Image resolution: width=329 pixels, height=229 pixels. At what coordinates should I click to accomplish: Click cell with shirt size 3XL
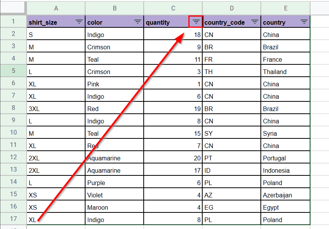[x=56, y=108]
